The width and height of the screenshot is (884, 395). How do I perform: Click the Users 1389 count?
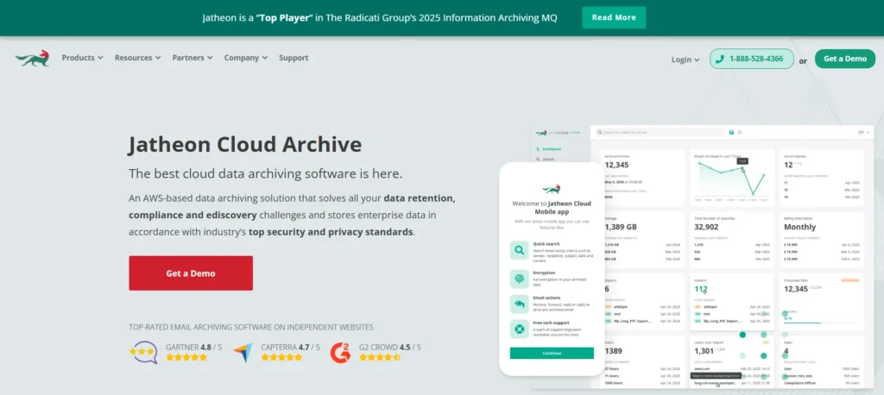(x=614, y=351)
